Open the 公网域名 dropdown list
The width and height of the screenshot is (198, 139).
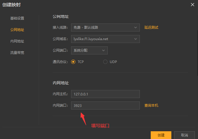point(105,39)
